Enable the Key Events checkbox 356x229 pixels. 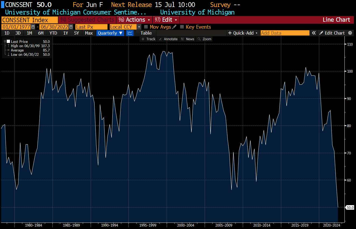tap(182, 27)
